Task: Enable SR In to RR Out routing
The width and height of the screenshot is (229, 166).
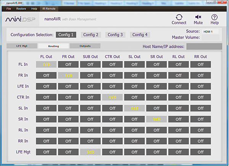Action: 200,119
